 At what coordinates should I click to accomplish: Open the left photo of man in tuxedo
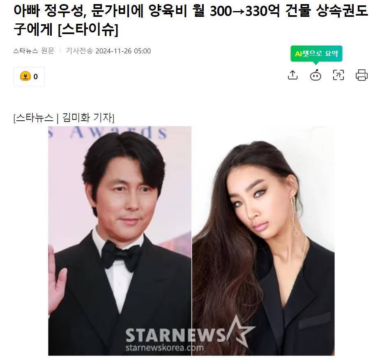(x=120, y=241)
